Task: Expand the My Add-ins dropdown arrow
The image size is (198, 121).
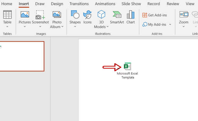Action: coord(170,24)
